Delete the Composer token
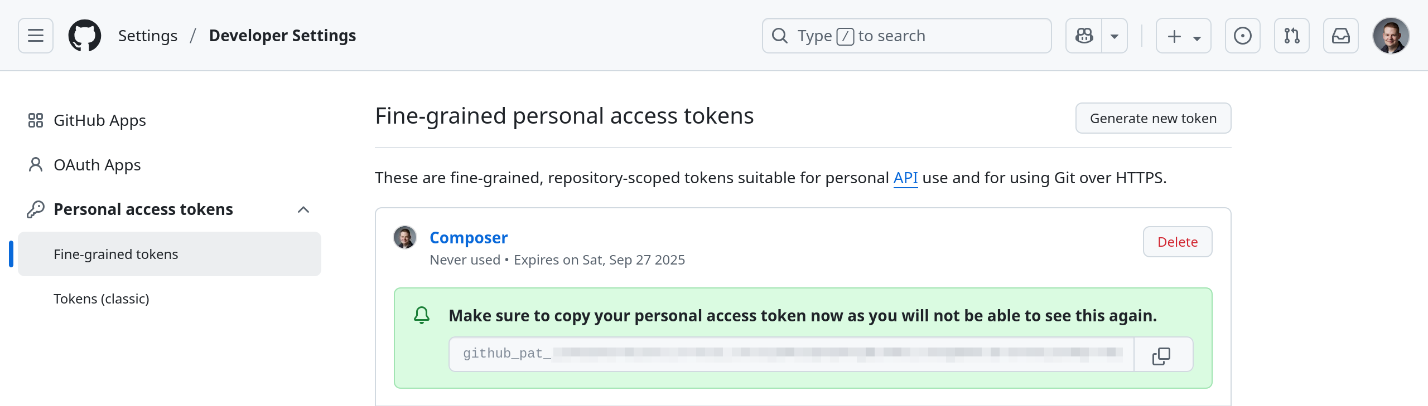The width and height of the screenshot is (1428, 406). point(1178,242)
